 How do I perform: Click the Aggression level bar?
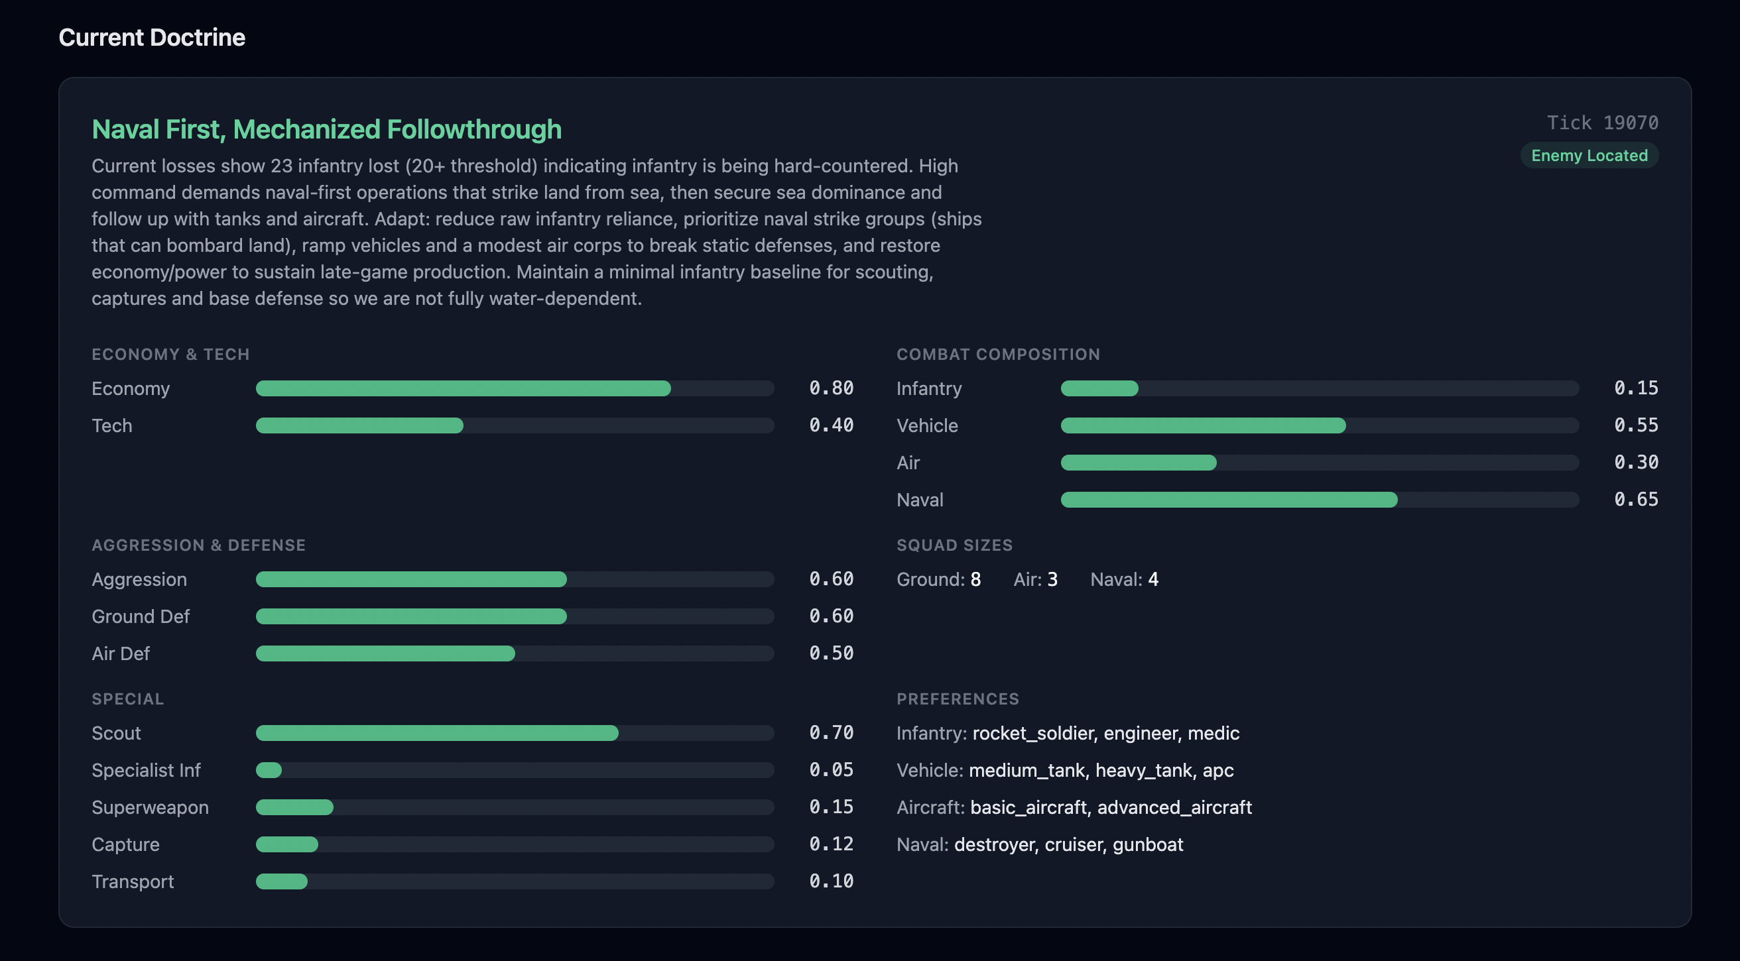click(x=515, y=579)
